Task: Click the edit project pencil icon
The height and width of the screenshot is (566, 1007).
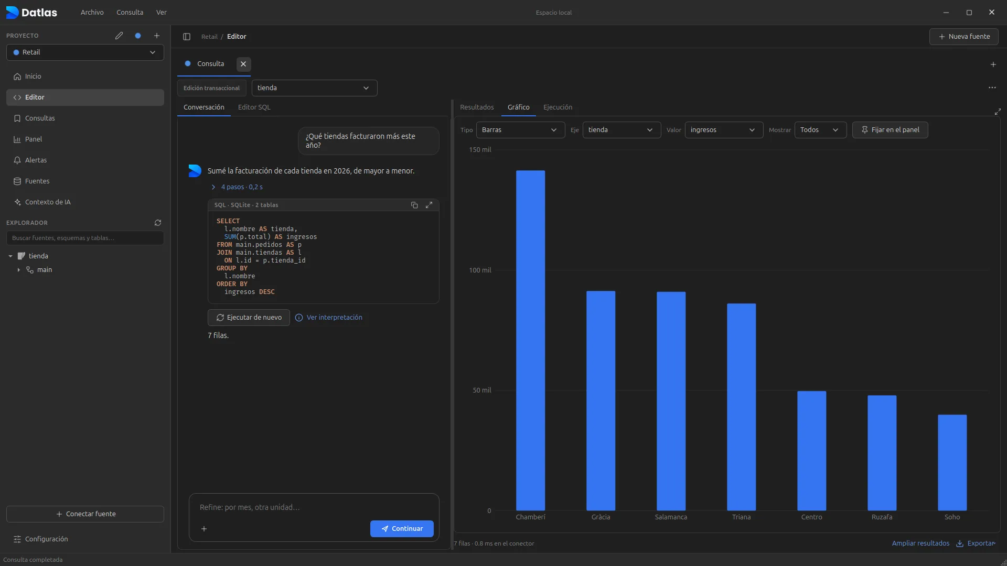Action: point(119,36)
